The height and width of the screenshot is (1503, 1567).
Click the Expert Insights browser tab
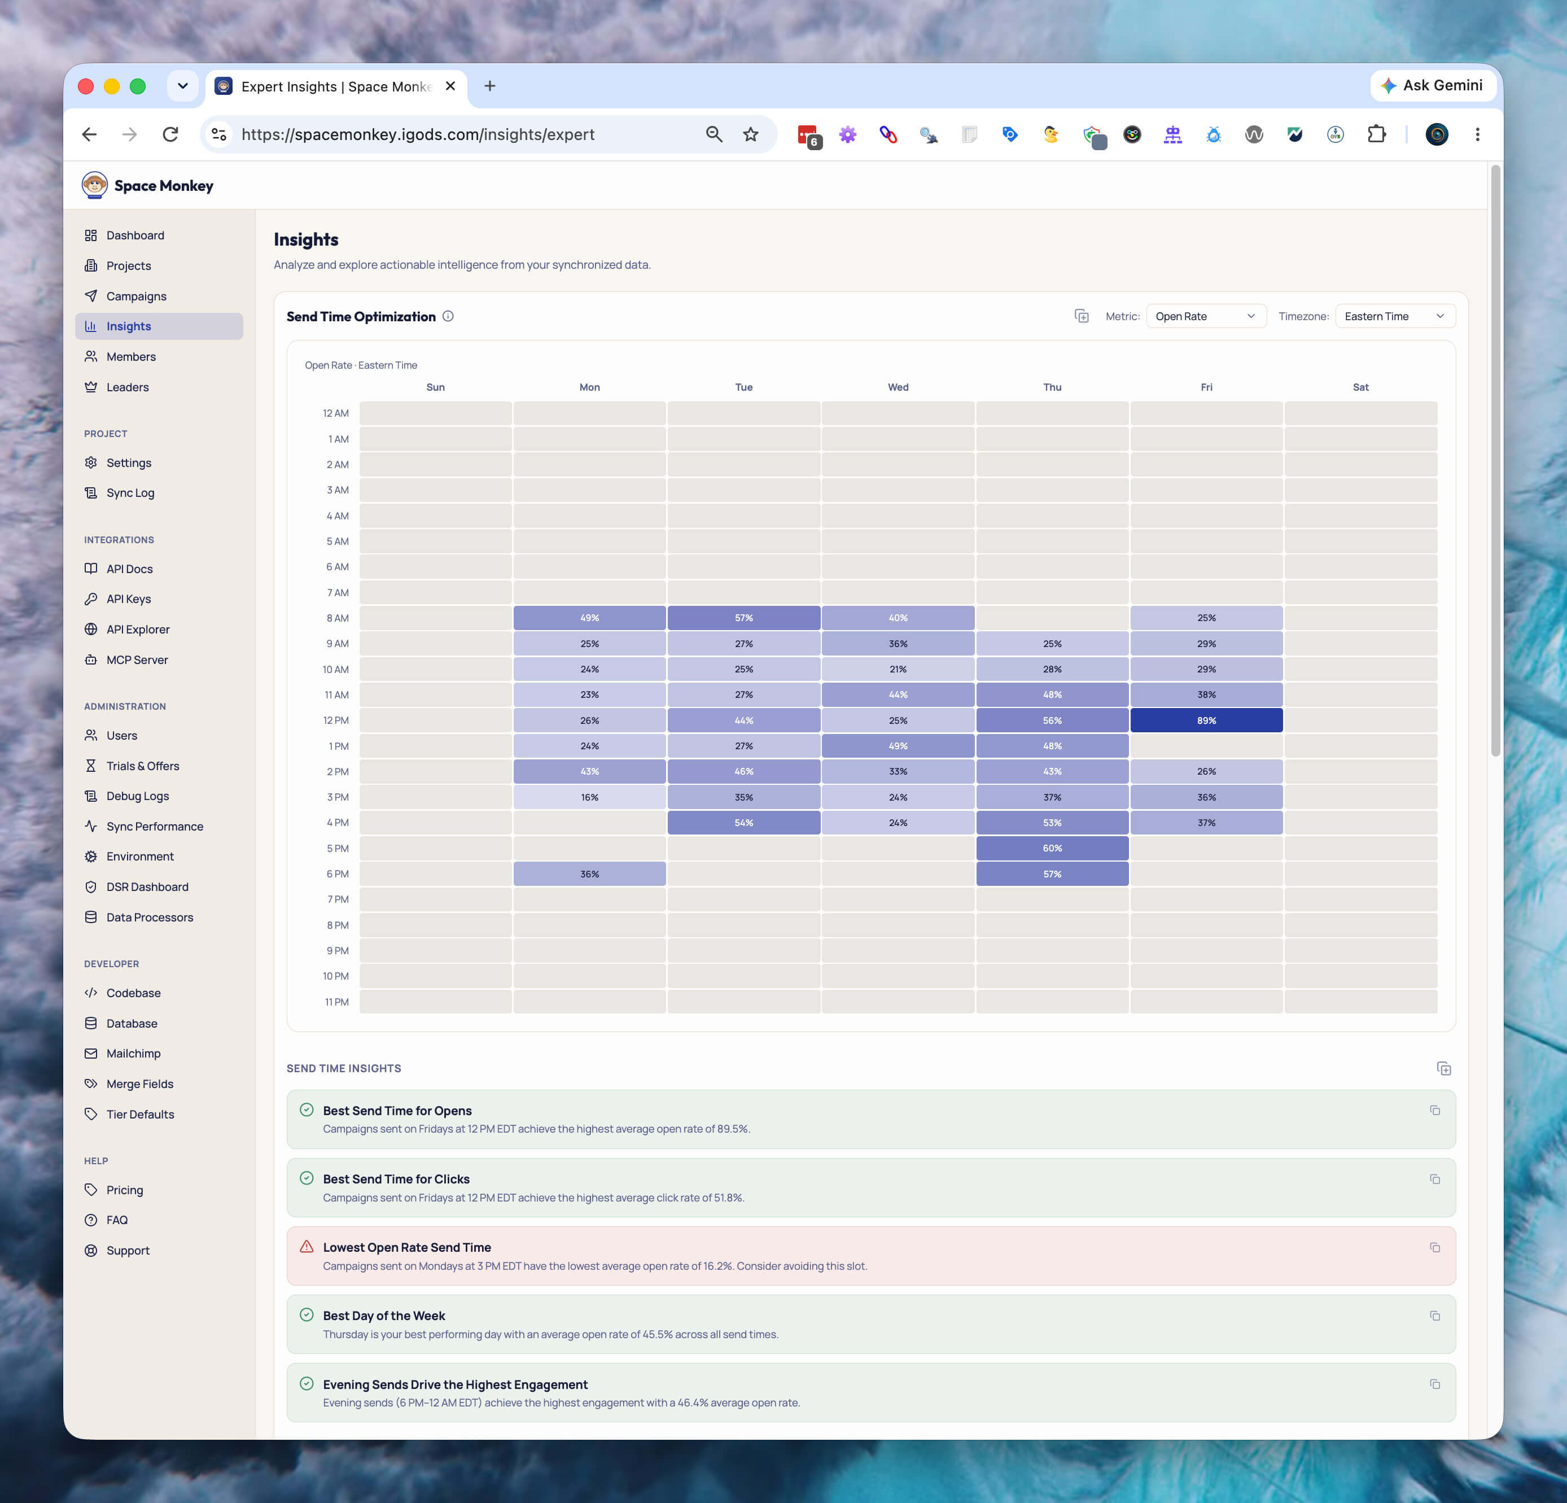(336, 86)
